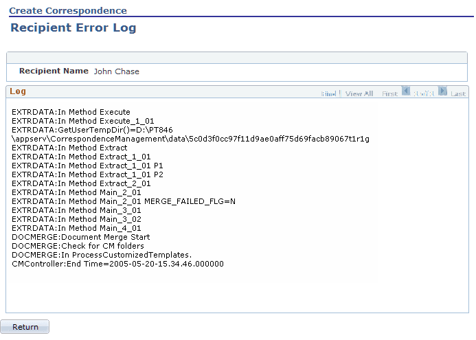Select line 'EXTRDATA:In Method Main_4_01'
This screenshot has height=340, width=476.
76,228
